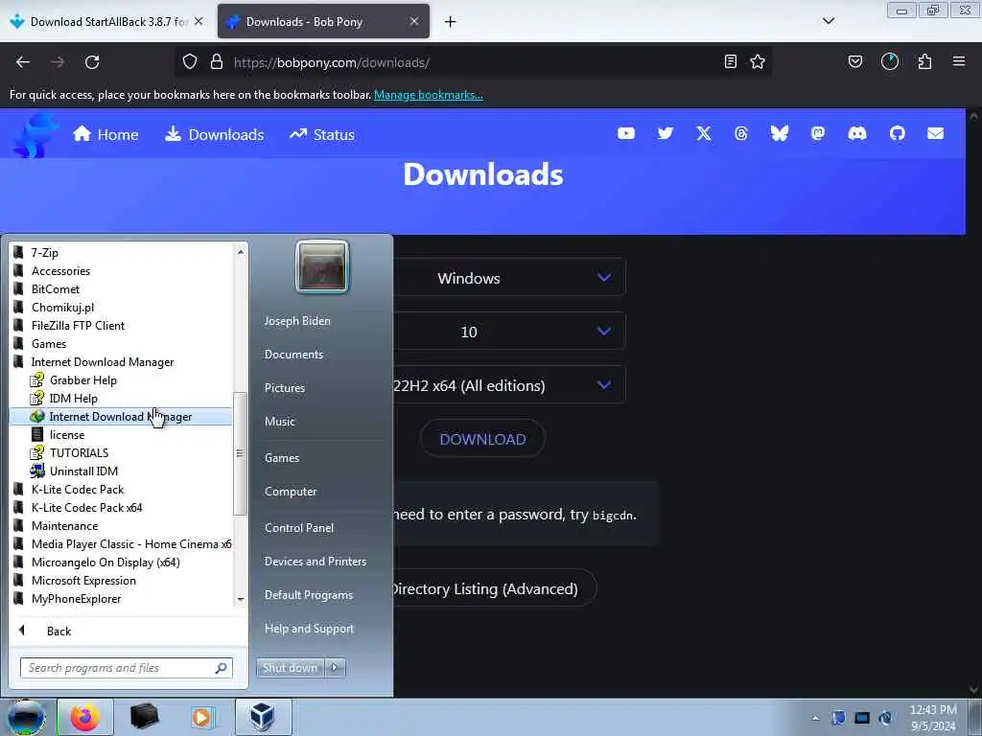Open the 22H2 x64 edition dropdown
Image resolution: width=982 pixels, height=736 pixels.
[509, 385]
